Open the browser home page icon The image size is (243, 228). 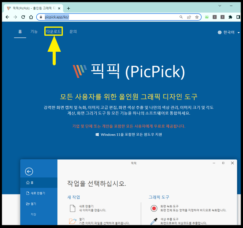(31, 17)
